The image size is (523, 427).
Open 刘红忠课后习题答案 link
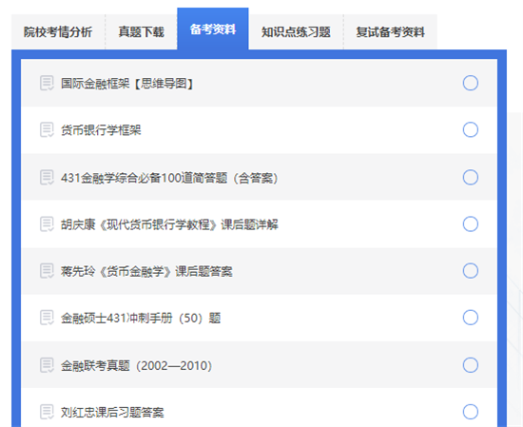click(112, 413)
